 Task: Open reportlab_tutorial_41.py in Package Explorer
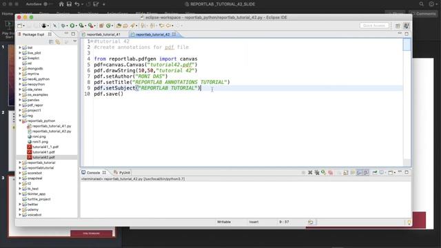[52, 126]
